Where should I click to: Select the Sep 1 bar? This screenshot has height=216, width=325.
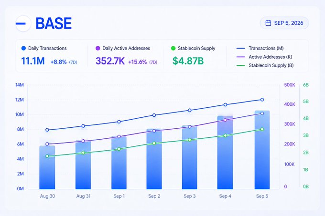[119, 163]
